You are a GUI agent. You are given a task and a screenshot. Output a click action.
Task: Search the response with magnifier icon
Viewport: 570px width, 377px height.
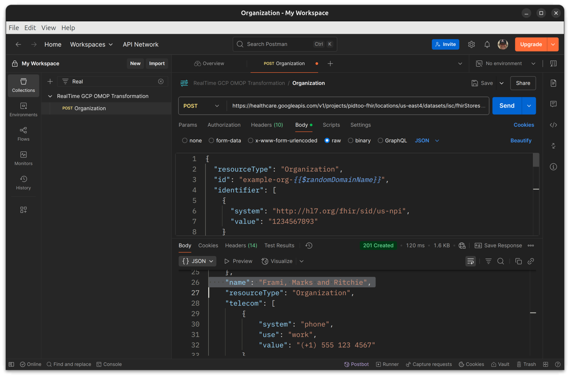pyautogui.click(x=501, y=261)
